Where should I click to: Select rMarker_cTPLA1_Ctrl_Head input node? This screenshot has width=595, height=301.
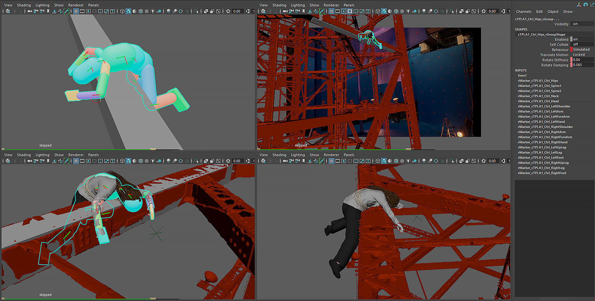tap(538, 101)
